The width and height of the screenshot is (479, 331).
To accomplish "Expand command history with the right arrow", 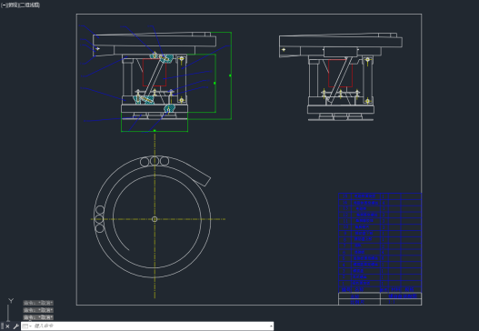I will [x=271, y=326].
